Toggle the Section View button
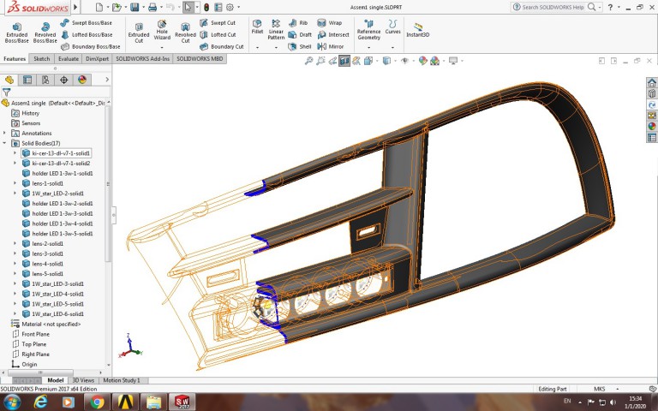 point(344,61)
